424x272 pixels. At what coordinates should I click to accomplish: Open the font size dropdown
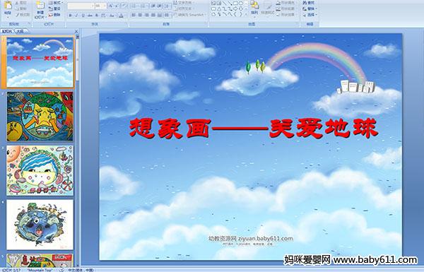click(x=105, y=6)
